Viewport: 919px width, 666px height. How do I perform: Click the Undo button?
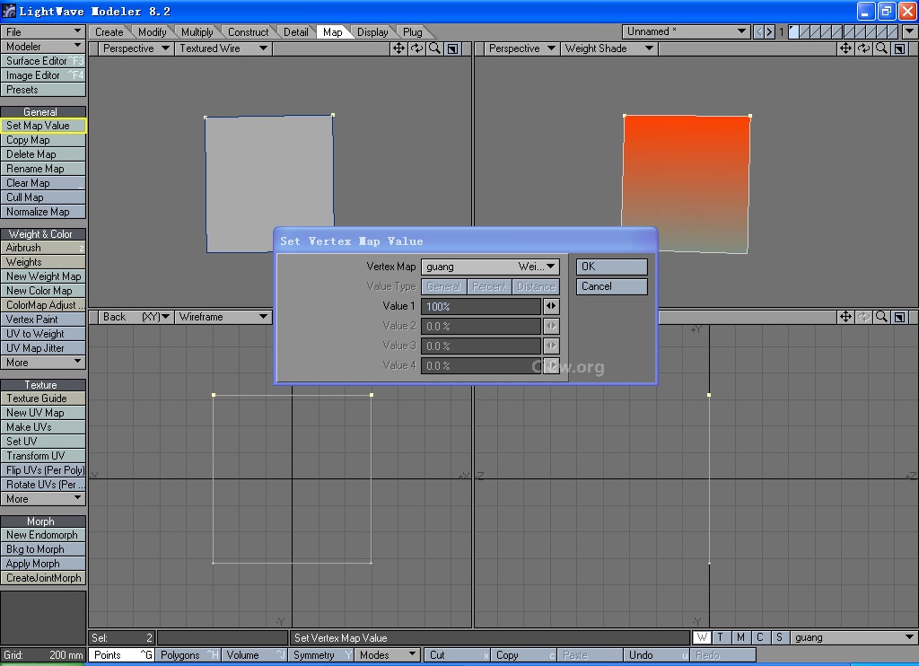tap(656, 655)
